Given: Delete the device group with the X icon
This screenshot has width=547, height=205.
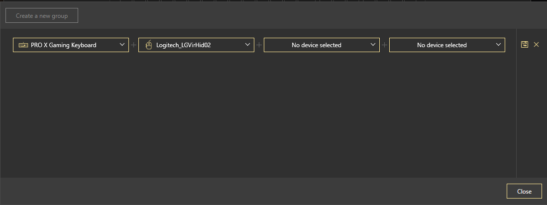Looking at the screenshot, I should 536,45.
